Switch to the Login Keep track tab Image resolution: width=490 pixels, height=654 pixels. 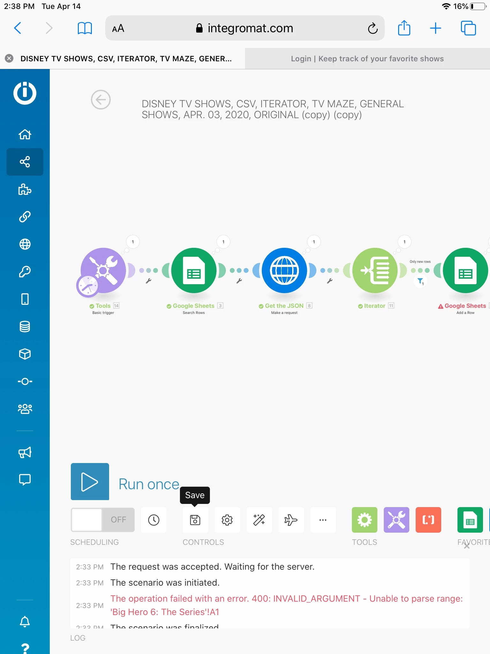pos(367,58)
